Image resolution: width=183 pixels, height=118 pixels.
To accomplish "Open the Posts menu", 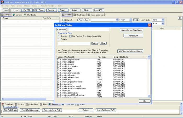I will 13,6.
